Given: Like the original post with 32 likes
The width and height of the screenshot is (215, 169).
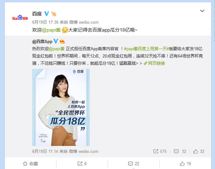Looking at the screenshot, I should (199, 151).
